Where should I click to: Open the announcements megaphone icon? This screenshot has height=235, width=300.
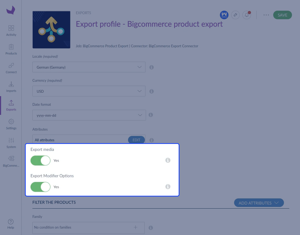click(x=235, y=15)
